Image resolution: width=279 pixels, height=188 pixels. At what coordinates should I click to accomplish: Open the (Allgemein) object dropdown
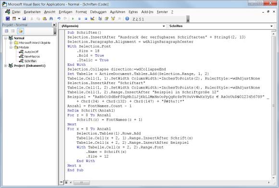click(x=113, y=26)
